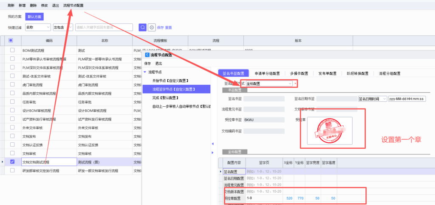Click 刷新 in the top toolbar
The height and width of the screenshot is (205, 435).
click(x=11, y=5)
